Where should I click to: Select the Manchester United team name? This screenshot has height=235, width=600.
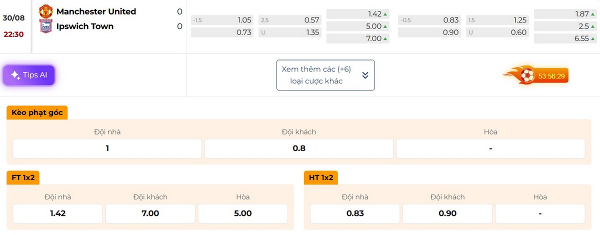click(x=96, y=11)
